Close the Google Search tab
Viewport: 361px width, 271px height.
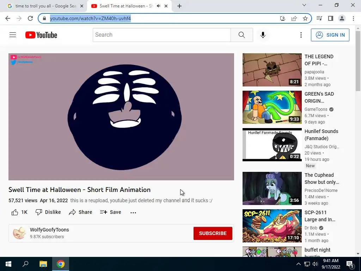(82, 6)
